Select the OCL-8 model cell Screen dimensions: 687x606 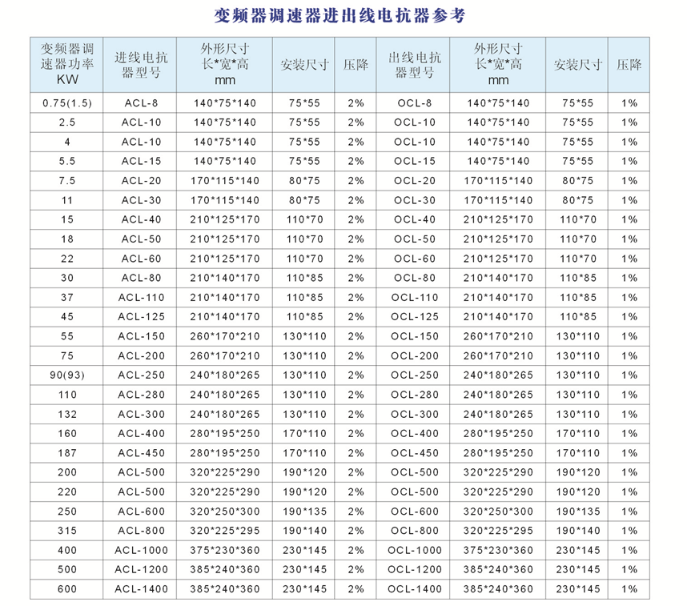[415, 103]
